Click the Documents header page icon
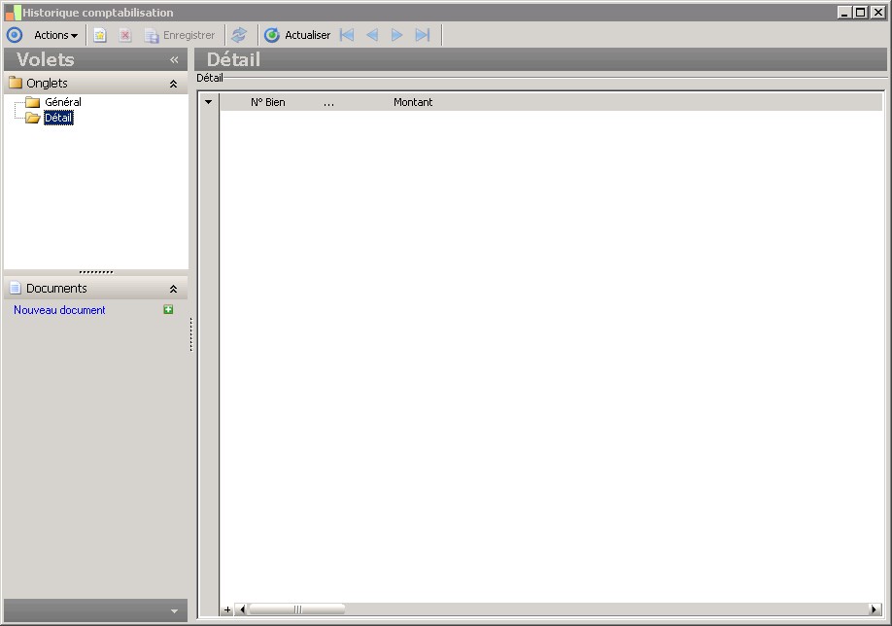The width and height of the screenshot is (892, 626). point(16,288)
